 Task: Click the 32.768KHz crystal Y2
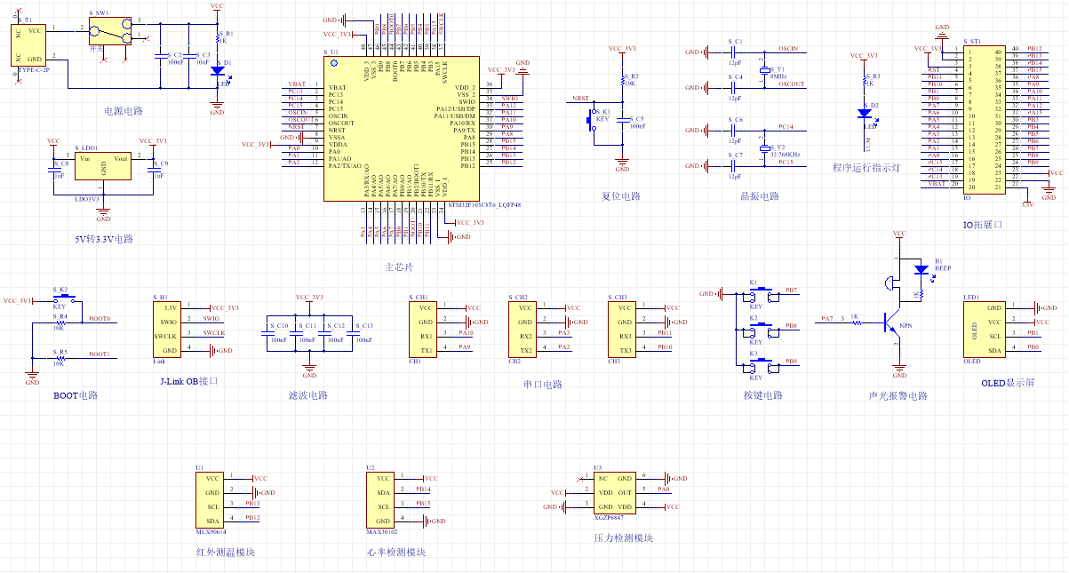coord(763,147)
